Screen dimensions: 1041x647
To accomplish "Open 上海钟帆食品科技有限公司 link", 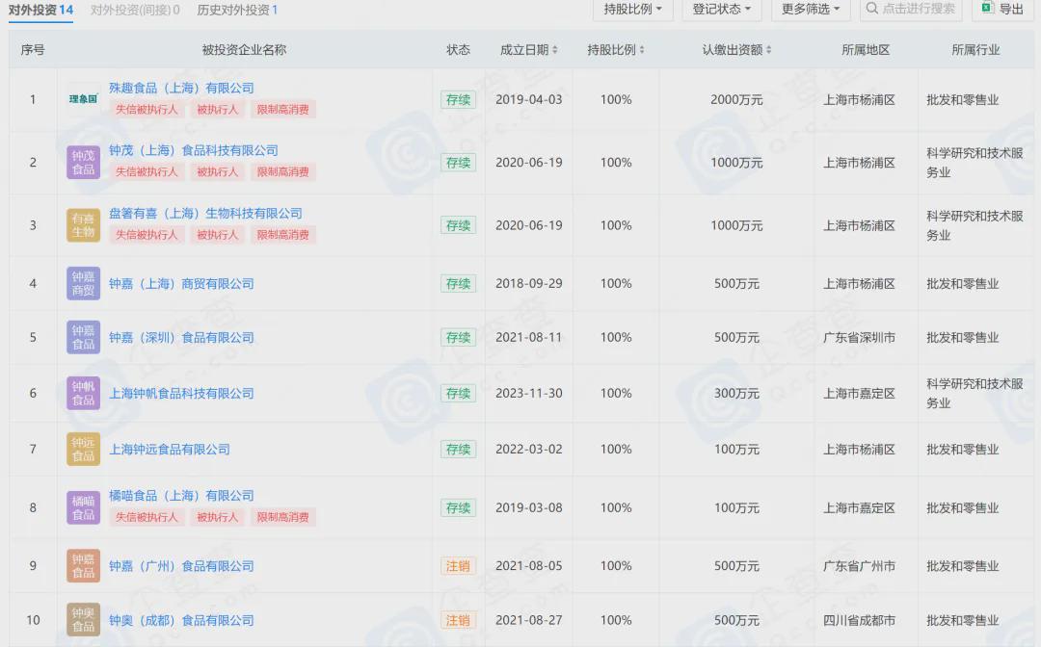I will coord(181,393).
